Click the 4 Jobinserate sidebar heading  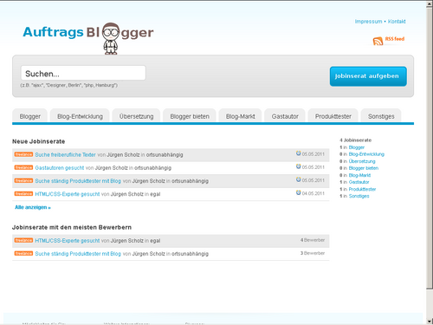point(356,140)
